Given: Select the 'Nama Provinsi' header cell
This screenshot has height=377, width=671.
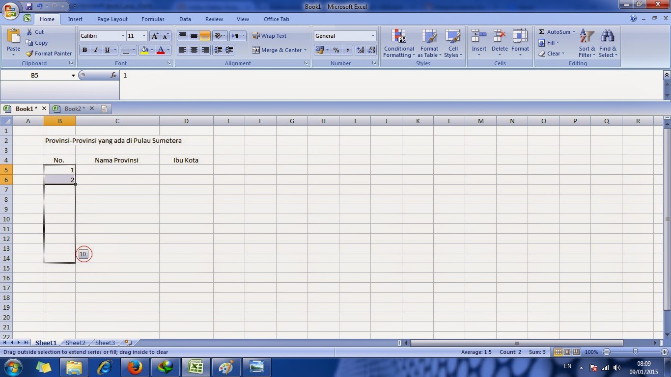Looking at the screenshot, I should tap(117, 160).
